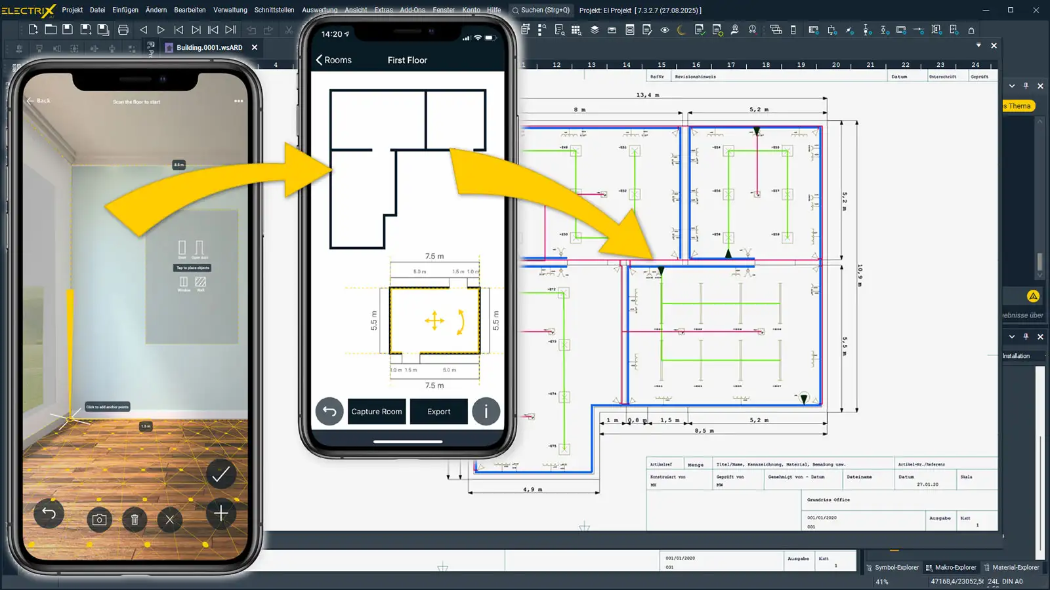Switch to the Material-Explorer tab

[x=1011, y=567]
